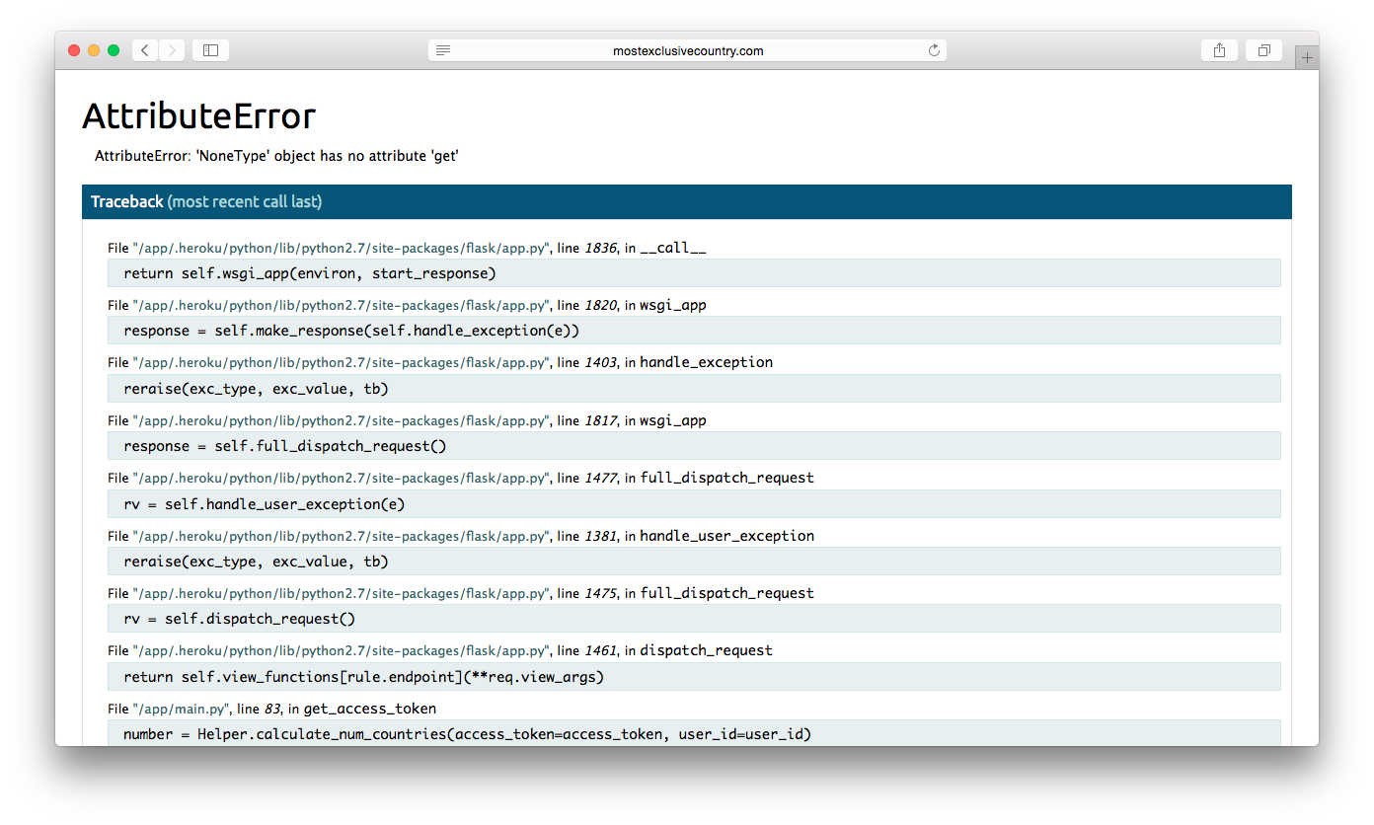Go forward to the next page

tap(172, 50)
